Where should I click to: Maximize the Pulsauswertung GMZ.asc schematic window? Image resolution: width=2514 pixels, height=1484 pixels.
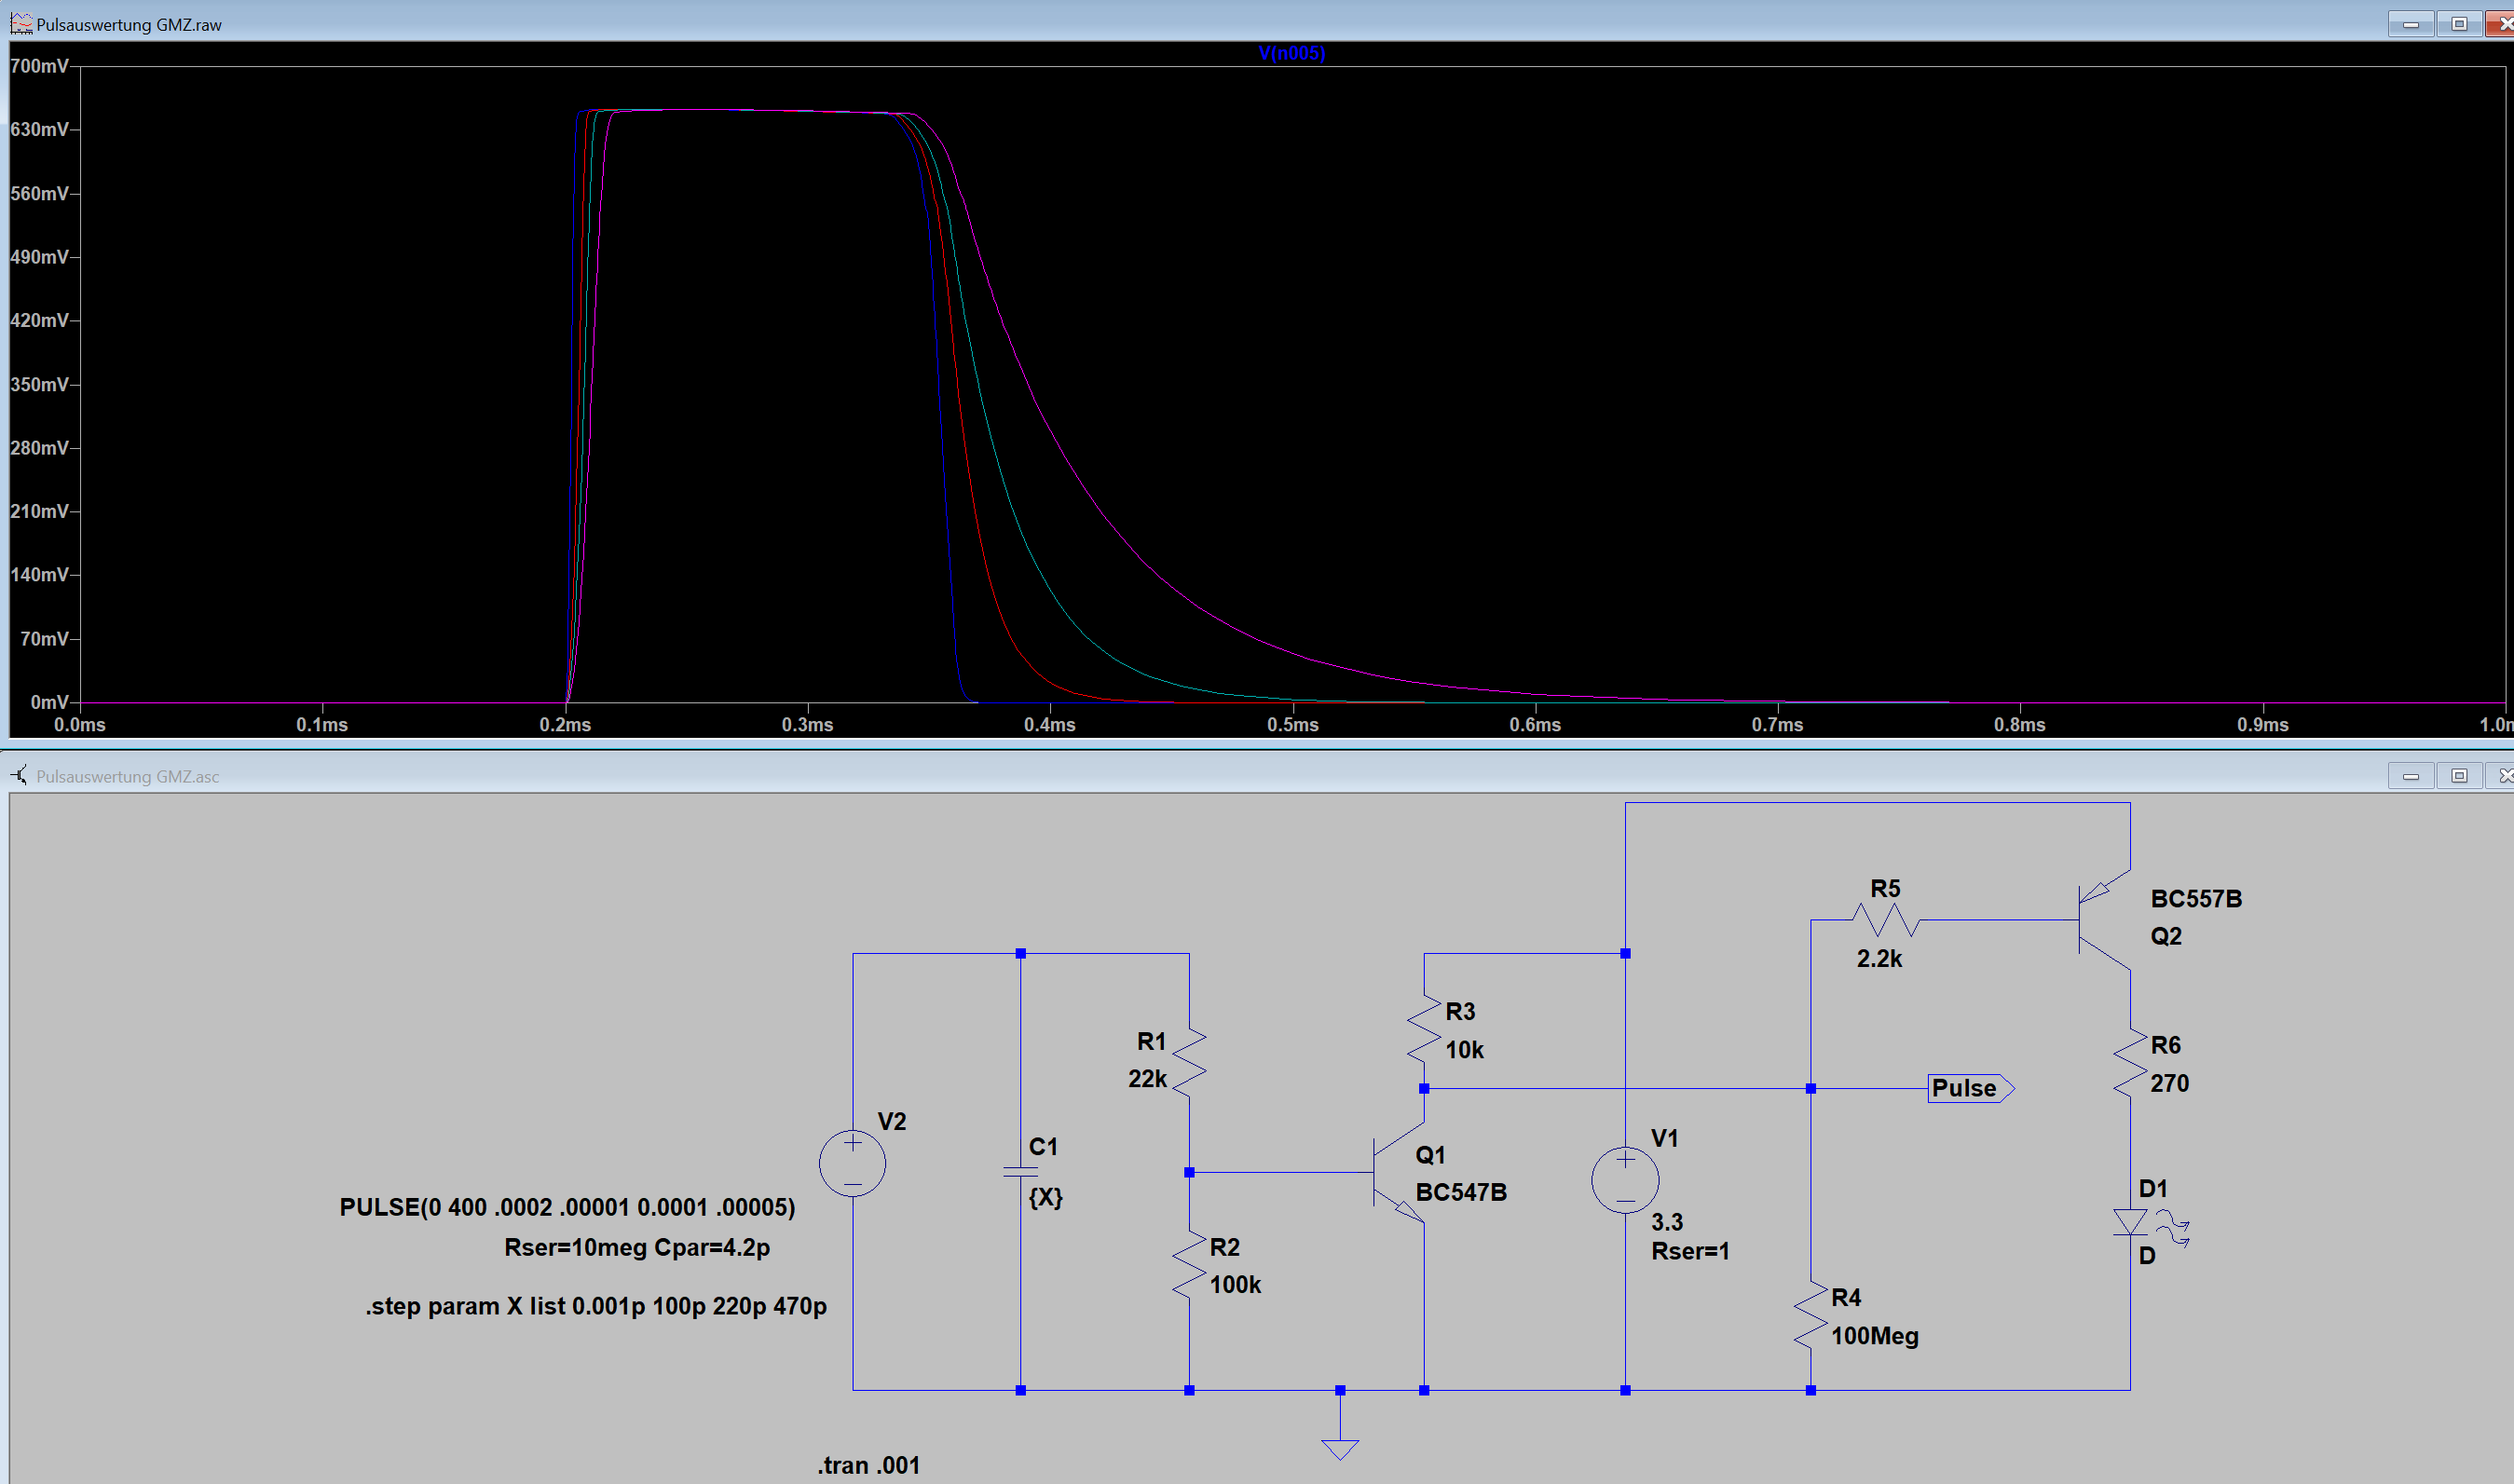(2459, 776)
